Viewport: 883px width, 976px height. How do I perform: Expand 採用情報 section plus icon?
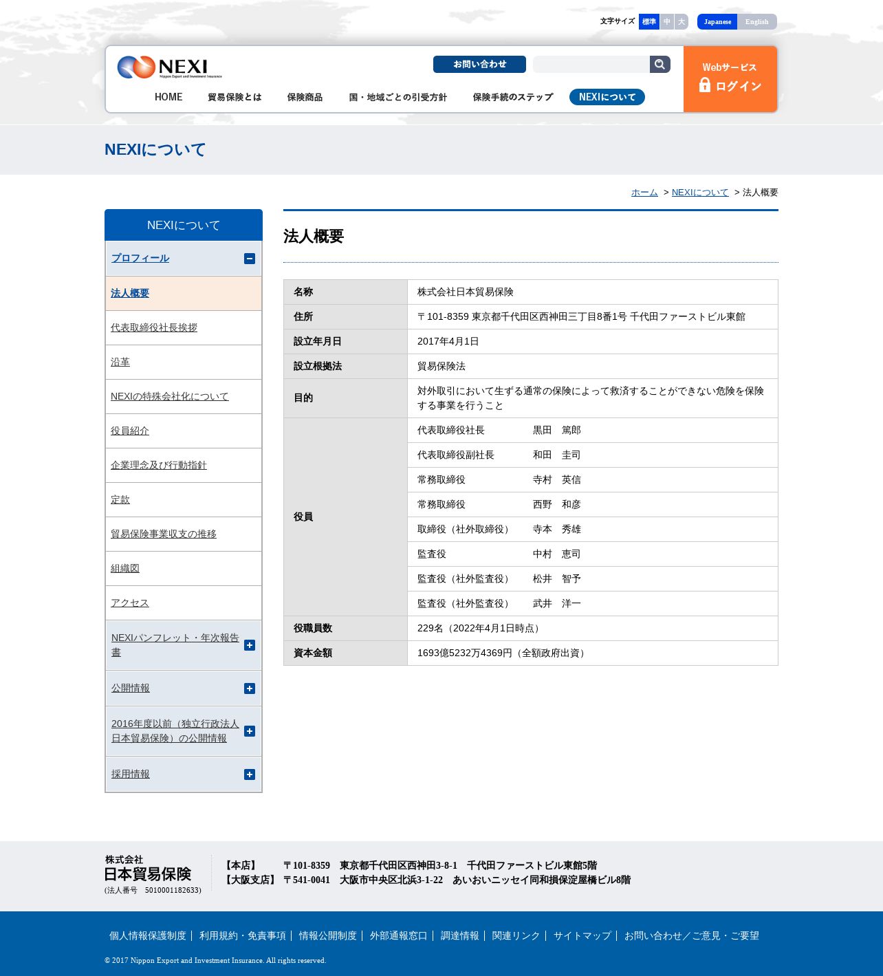[x=250, y=774]
